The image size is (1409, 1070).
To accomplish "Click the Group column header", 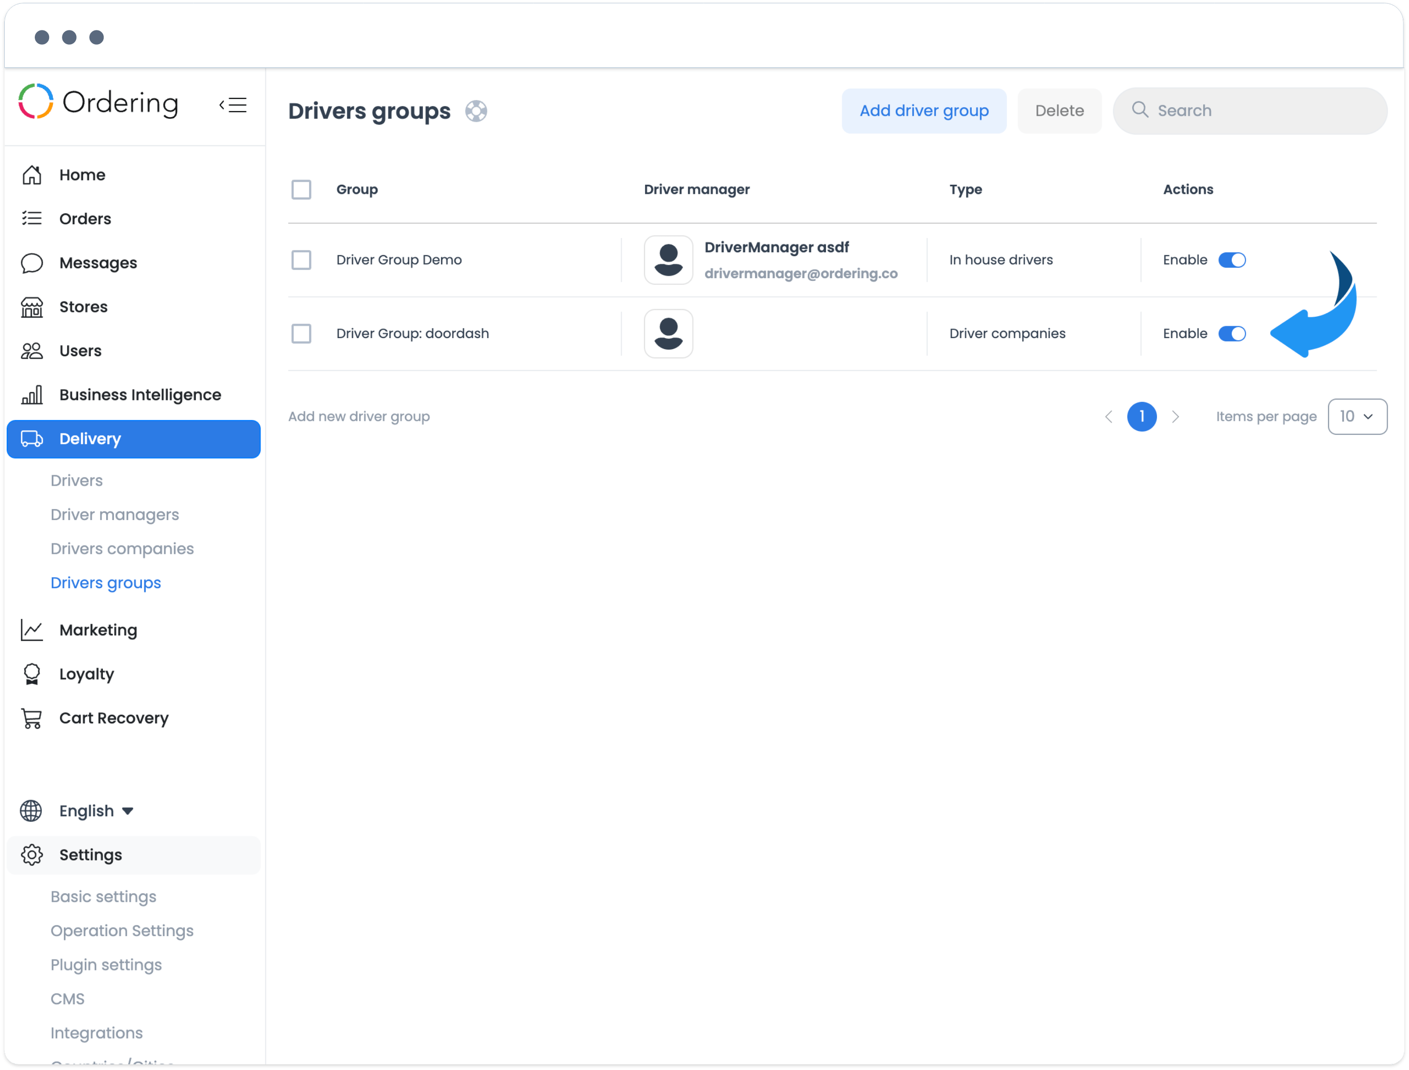I will click(357, 189).
